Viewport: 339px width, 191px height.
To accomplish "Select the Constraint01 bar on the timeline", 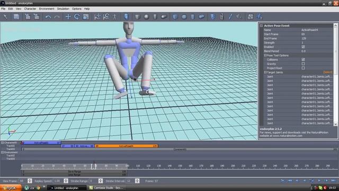I will (x=180, y=150).
